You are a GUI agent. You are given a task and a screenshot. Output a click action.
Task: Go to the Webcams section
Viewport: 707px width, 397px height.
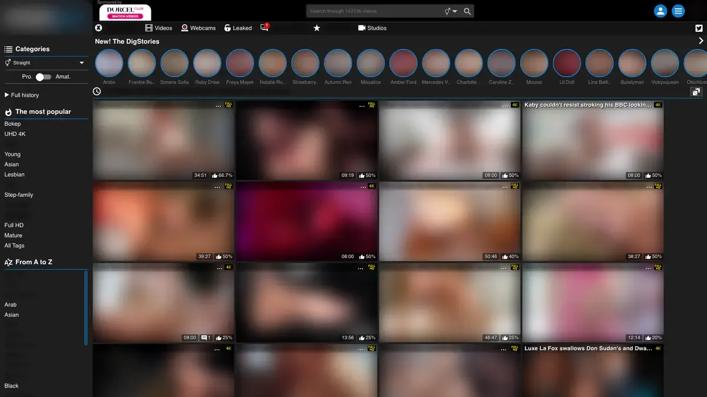coord(199,28)
